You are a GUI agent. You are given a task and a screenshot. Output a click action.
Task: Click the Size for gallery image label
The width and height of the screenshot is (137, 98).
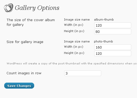point(25,42)
